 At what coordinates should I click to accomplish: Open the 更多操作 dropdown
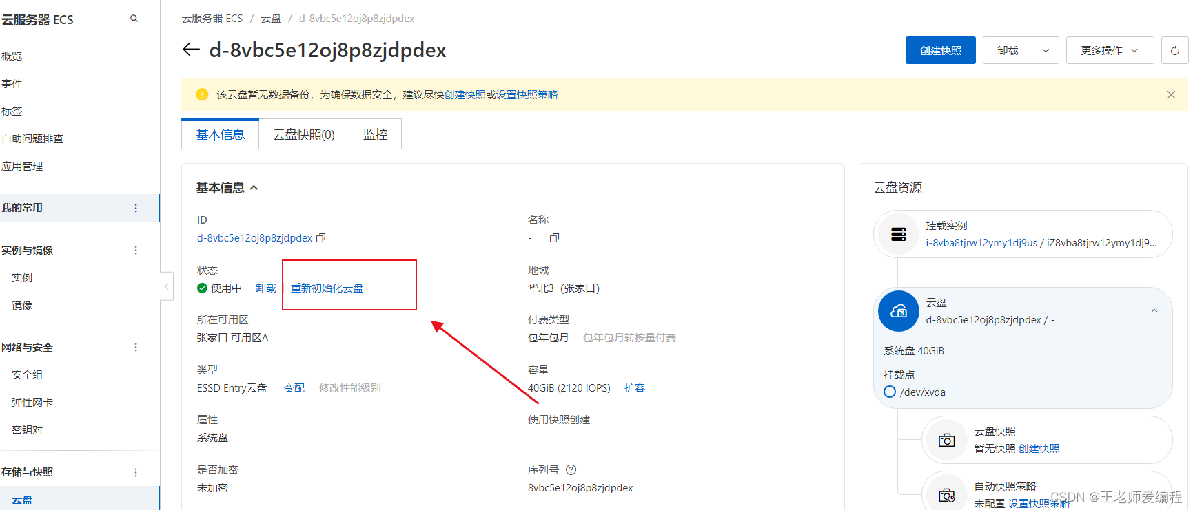pos(1110,50)
